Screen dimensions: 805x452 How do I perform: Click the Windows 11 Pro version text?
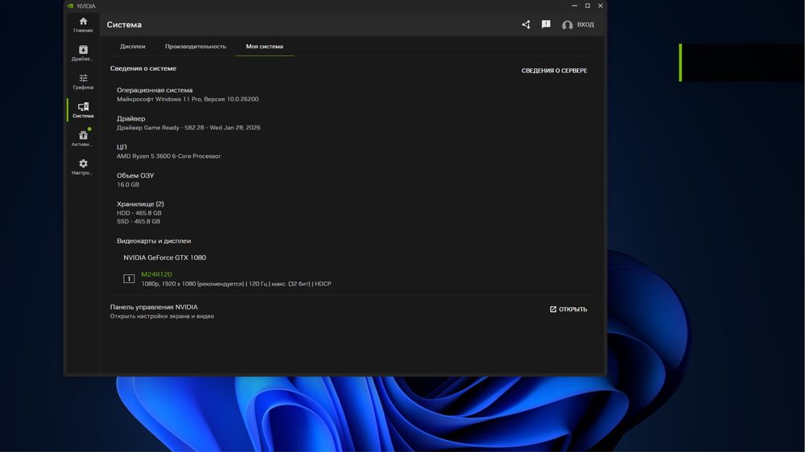click(188, 99)
